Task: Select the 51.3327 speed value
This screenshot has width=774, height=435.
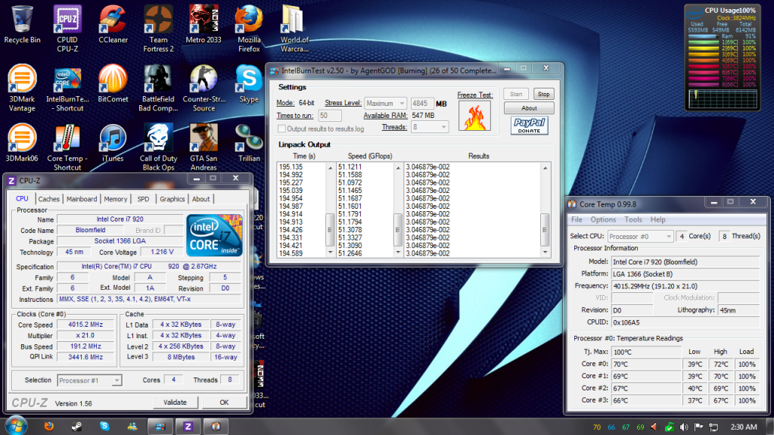Action: click(x=350, y=238)
